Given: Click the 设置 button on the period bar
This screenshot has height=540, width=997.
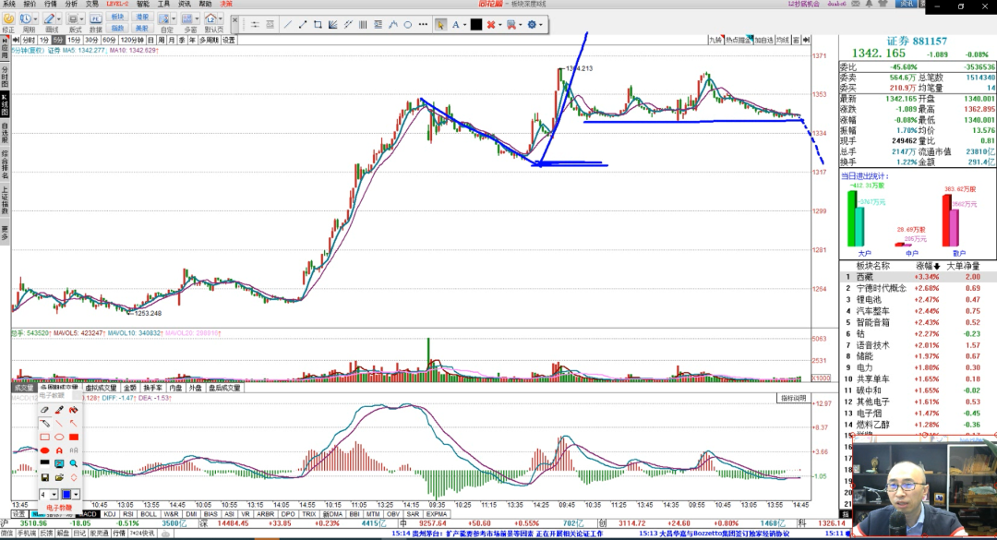Looking at the screenshot, I should [229, 40].
